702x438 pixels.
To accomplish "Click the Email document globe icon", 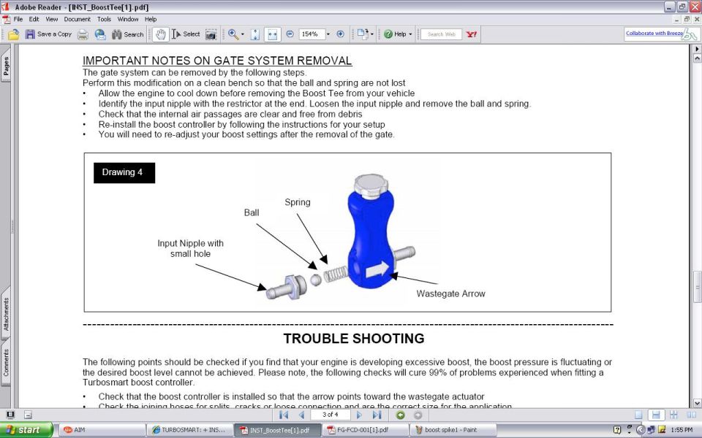I will coord(100,34).
